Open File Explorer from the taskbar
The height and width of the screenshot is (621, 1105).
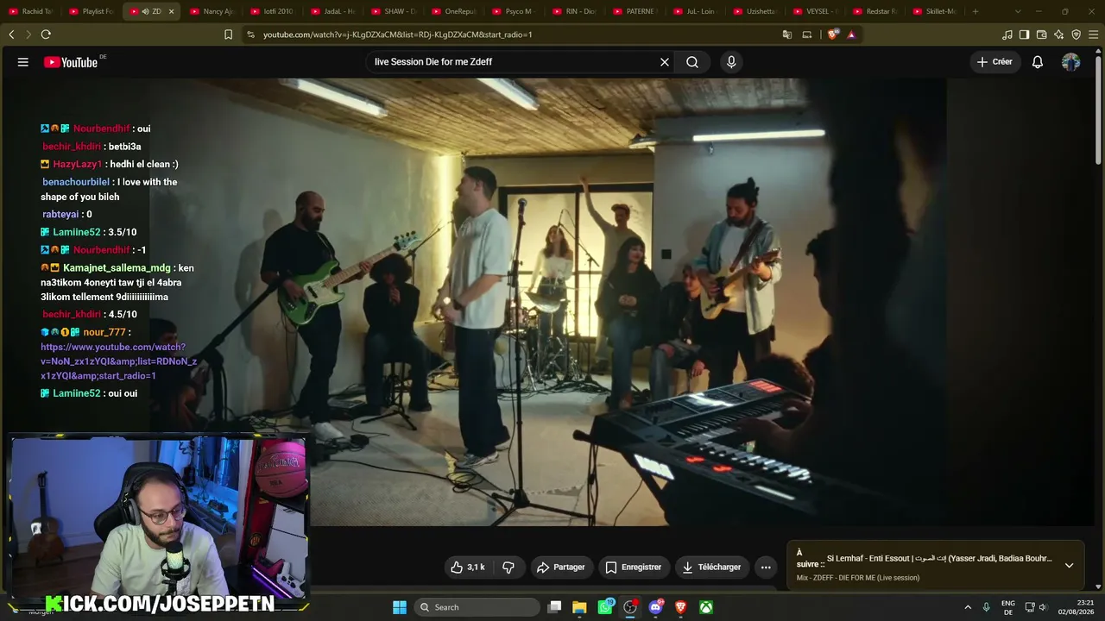pos(579,607)
